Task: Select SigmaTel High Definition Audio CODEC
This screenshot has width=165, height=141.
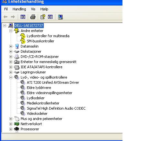Action: pyautogui.click(x=56, y=108)
